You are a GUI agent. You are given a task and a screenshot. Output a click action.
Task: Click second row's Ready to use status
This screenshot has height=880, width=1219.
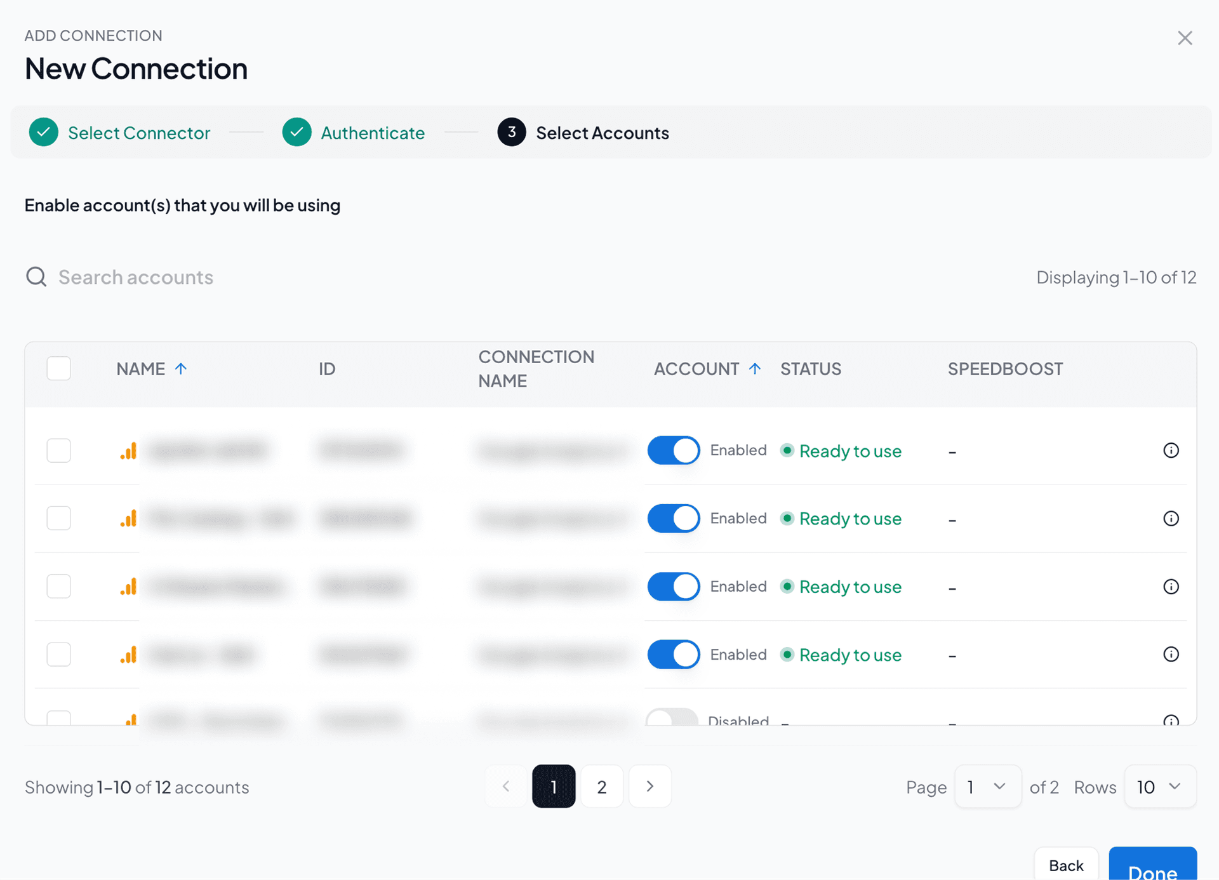841,519
